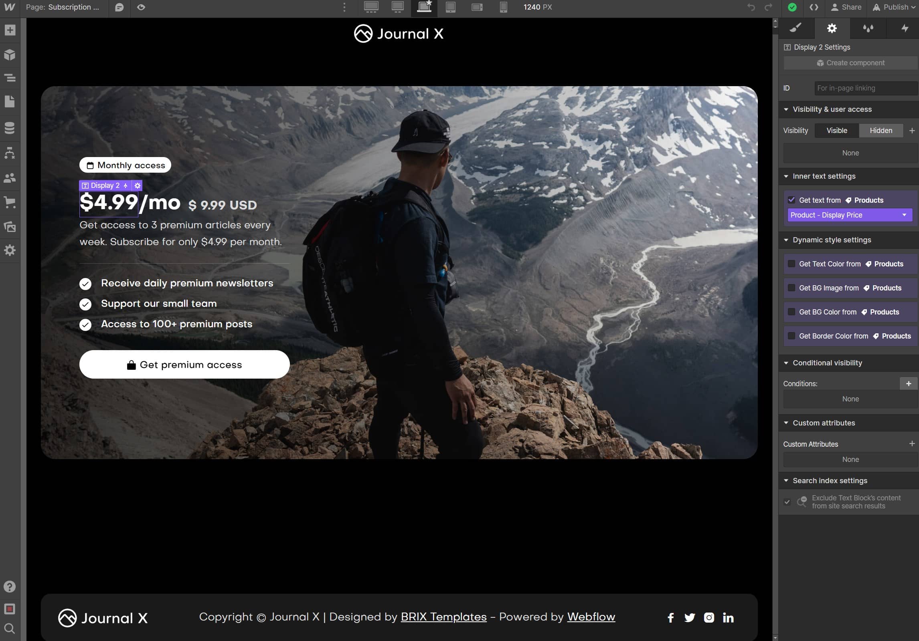The width and height of the screenshot is (919, 641).
Task: Open the Components panel
Action: point(10,55)
